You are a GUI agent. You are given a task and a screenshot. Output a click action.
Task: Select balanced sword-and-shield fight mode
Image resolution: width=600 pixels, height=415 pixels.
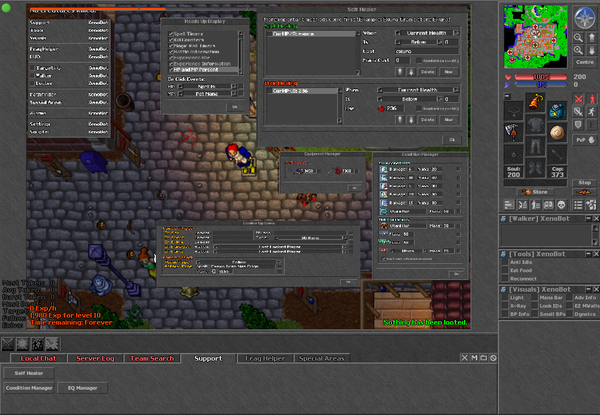click(578, 112)
